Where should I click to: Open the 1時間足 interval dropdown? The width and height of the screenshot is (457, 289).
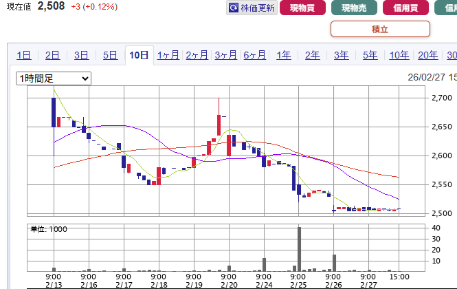54,78
